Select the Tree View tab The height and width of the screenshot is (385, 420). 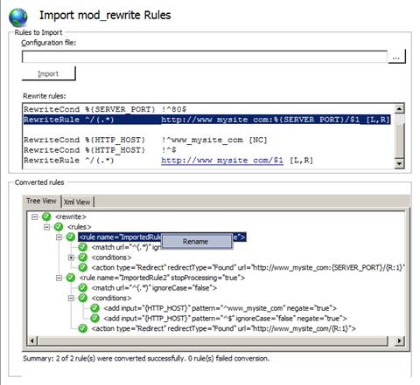[x=41, y=201]
